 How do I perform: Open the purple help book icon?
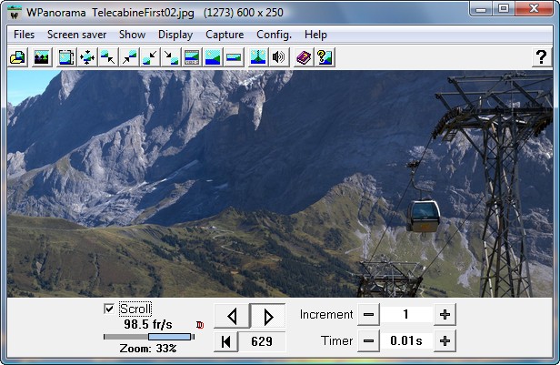(x=304, y=57)
